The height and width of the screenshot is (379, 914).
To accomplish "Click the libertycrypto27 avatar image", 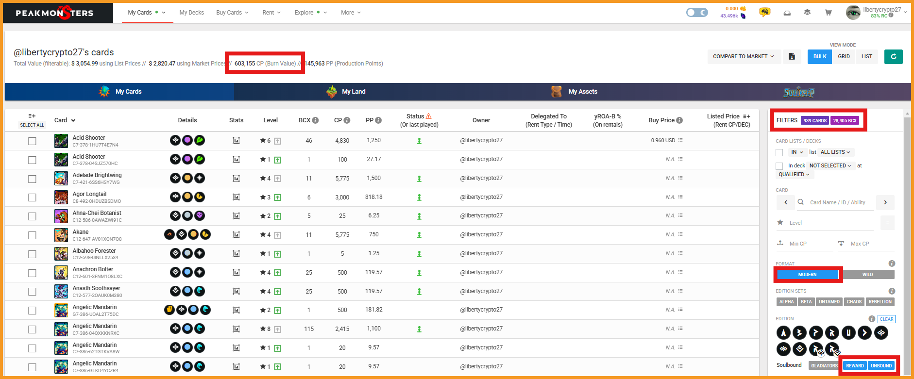I will click(853, 13).
